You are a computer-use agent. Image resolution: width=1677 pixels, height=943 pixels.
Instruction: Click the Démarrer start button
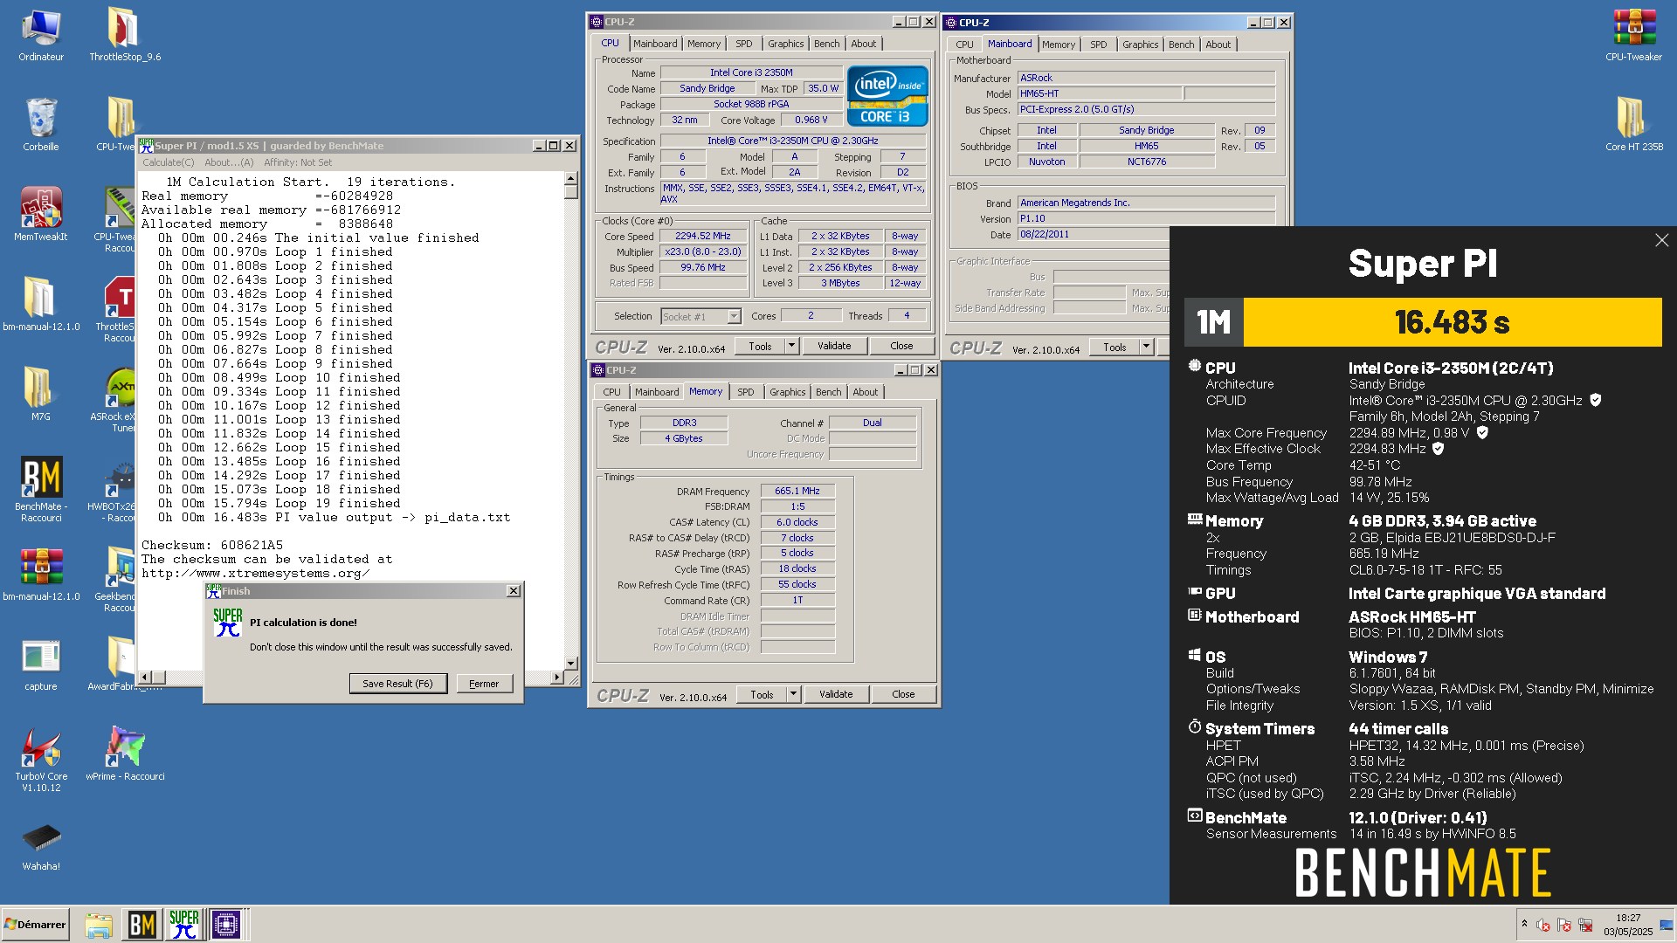pos(35,924)
